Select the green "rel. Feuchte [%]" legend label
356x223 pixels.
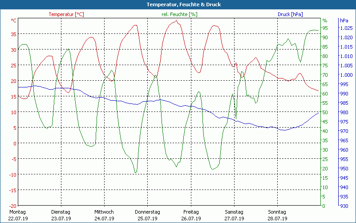point(179,14)
